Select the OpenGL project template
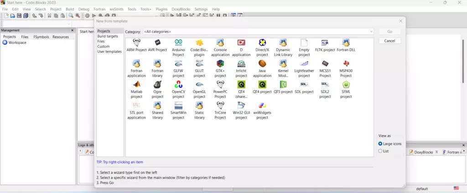Image resolution: width=467 pixels, height=193 pixels. [199, 90]
